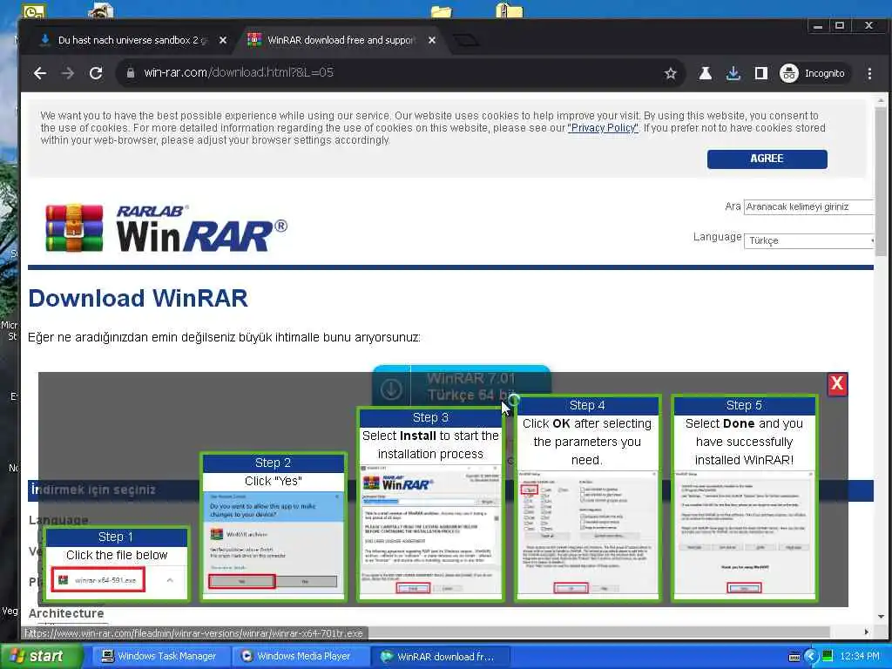The image size is (892, 669).
Task: Click the 'Download WinRAR' heading
Action: (139, 298)
